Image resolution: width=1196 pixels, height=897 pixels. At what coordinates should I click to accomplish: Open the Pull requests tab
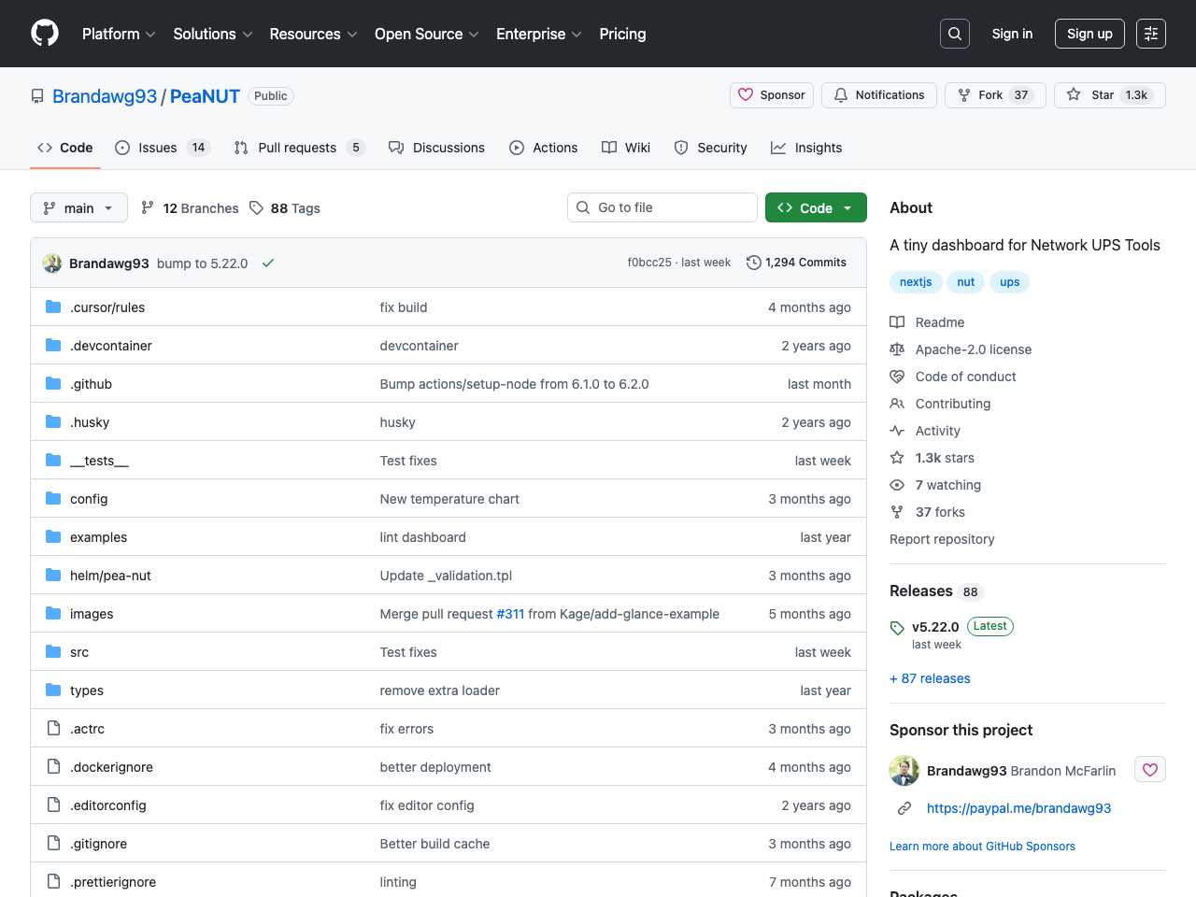[x=296, y=148]
